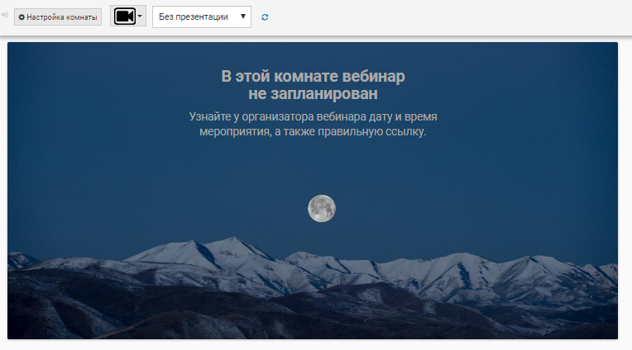The width and height of the screenshot is (632, 350).
Task: Open the Настройка комнаты settings button
Action: coord(58,17)
